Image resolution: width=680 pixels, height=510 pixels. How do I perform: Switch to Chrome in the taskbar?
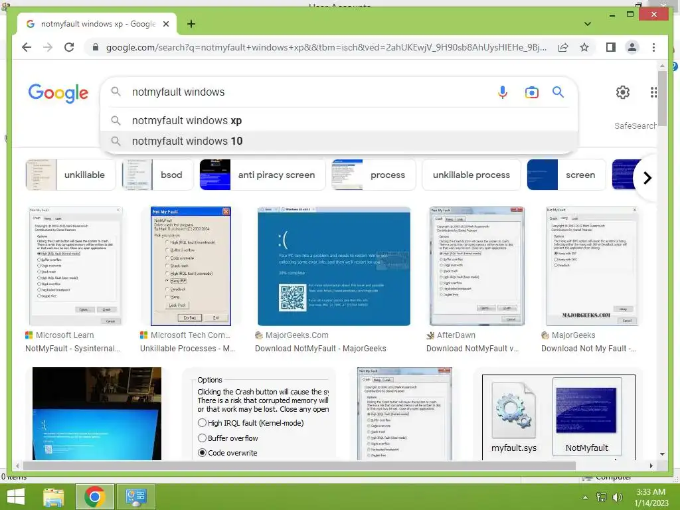coord(95,497)
